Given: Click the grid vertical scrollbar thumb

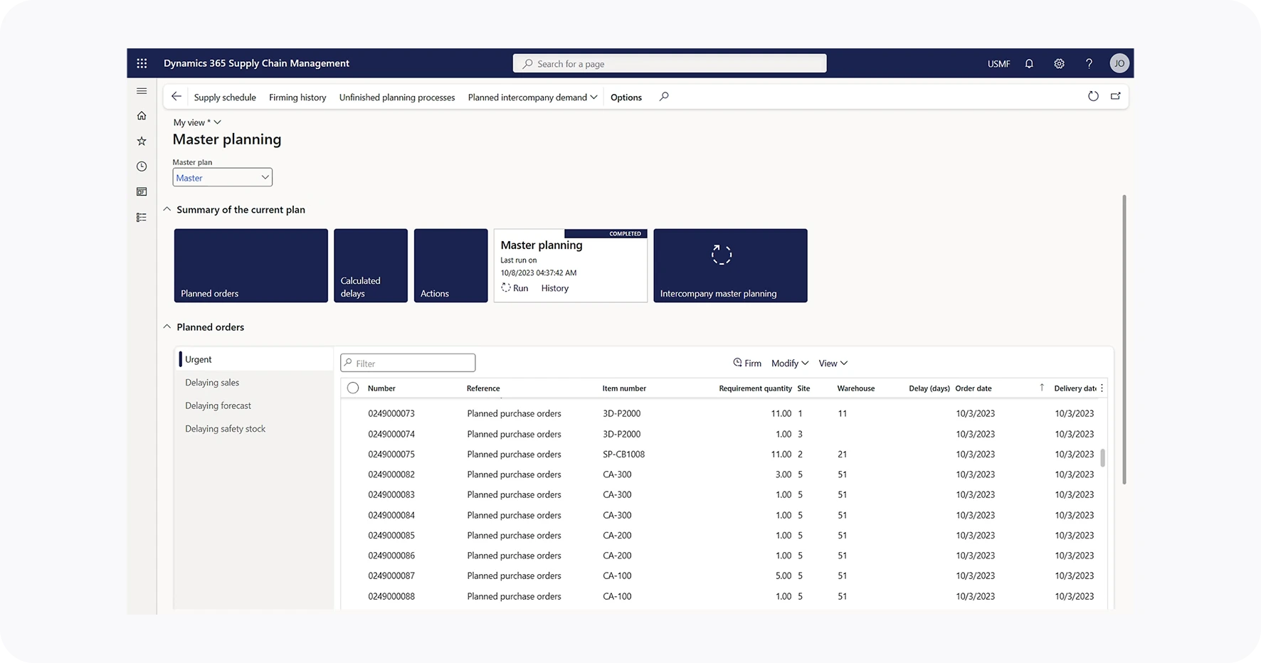Looking at the screenshot, I should point(1103,457).
